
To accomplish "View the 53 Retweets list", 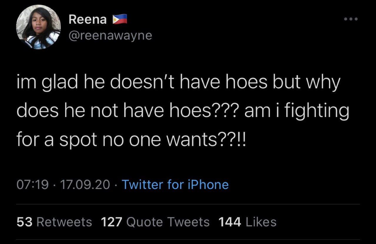I will (x=54, y=222).
